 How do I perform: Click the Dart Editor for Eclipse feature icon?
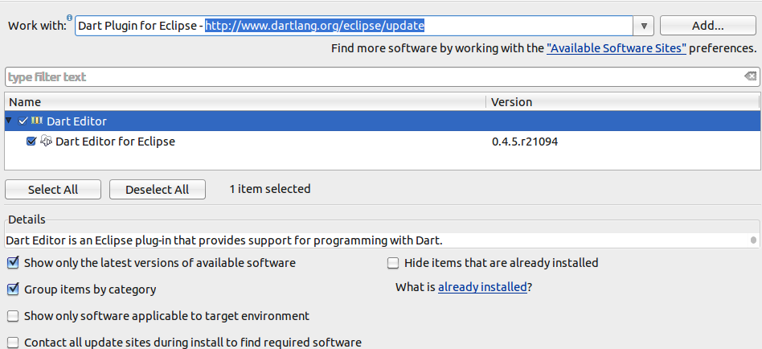coord(46,141)
